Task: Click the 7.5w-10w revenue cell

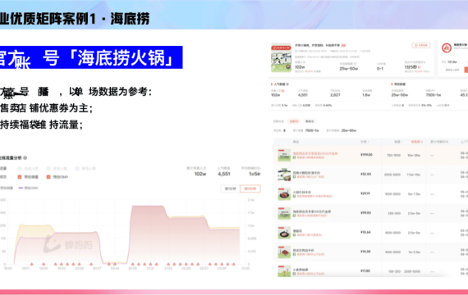Action: (413, 175)
